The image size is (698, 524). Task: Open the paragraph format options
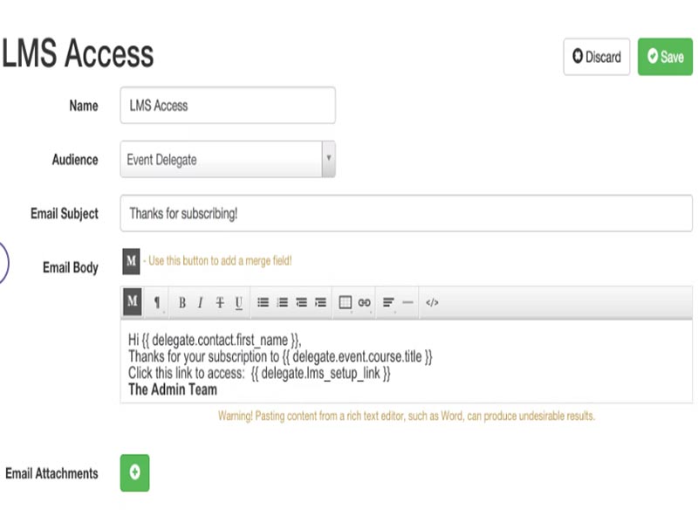[x=156, y=302]
